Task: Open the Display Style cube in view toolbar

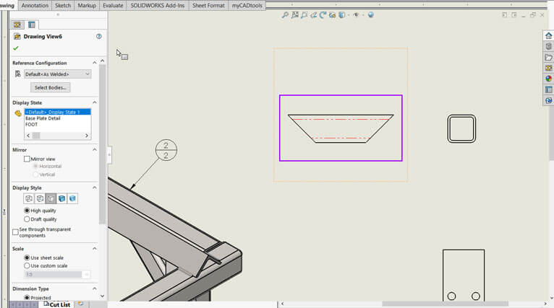Action: pyautogui.click(x=342, y=15)
